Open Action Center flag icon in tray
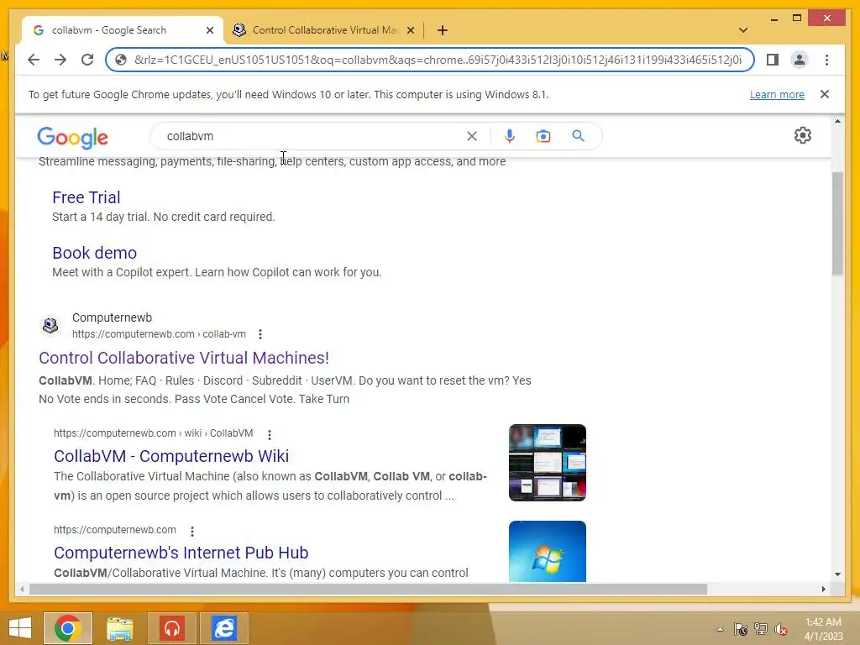 (741, 629)
